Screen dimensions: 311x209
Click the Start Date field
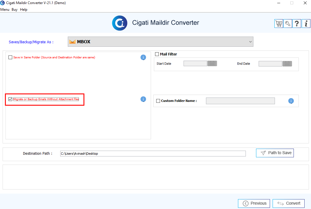[x=196, y=64]
